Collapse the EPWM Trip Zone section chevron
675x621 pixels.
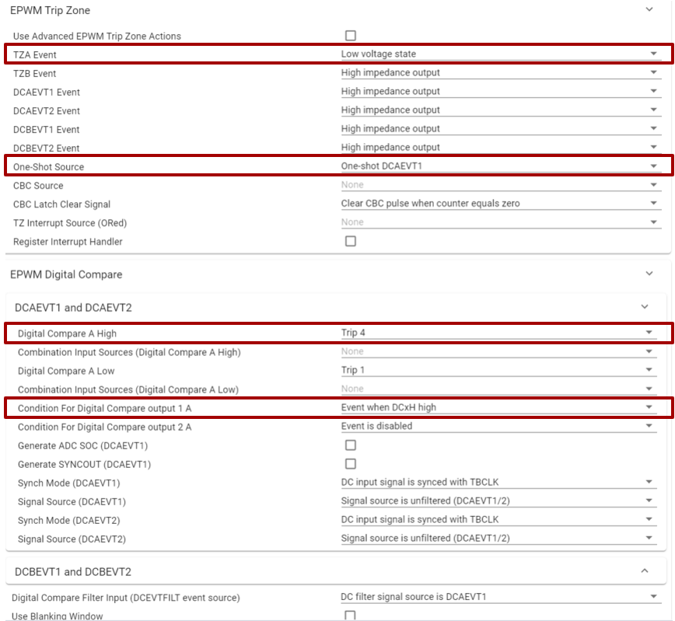tap(649, 9)
